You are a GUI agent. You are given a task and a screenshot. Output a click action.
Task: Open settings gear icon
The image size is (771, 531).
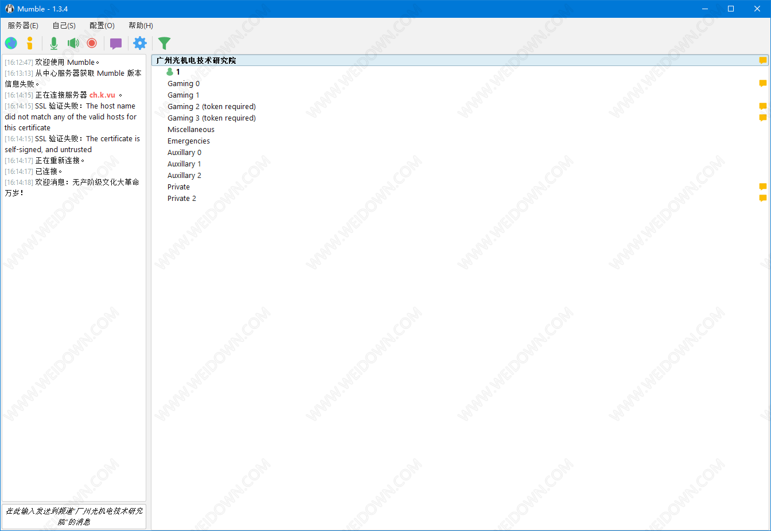(140, 43)
